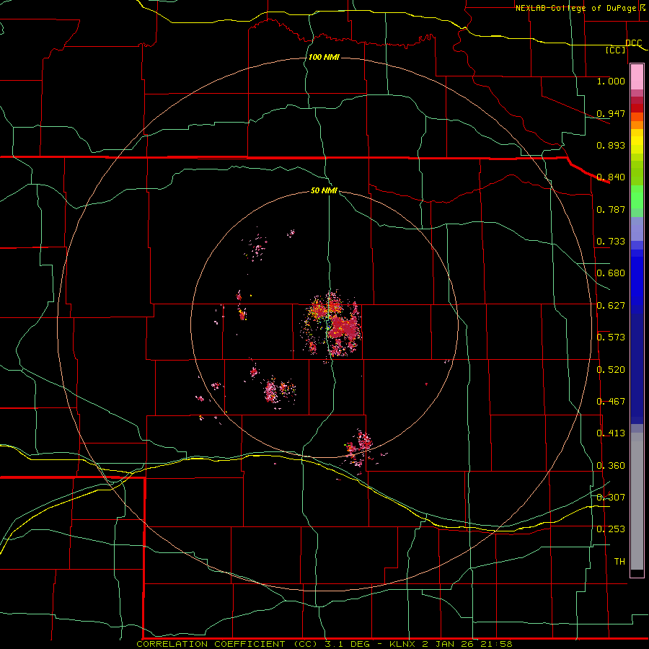Select the 0.840 scale value
Viewport: 649px width, 649px height.
click(x=611, y=177)
